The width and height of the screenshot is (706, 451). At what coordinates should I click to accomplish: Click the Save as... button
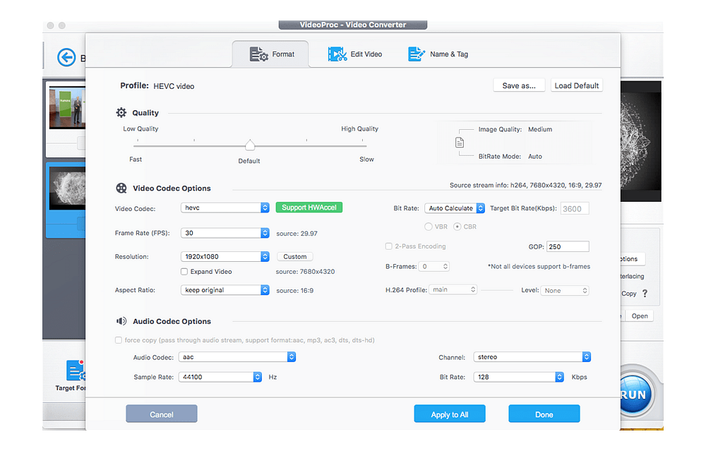point(519,85)
